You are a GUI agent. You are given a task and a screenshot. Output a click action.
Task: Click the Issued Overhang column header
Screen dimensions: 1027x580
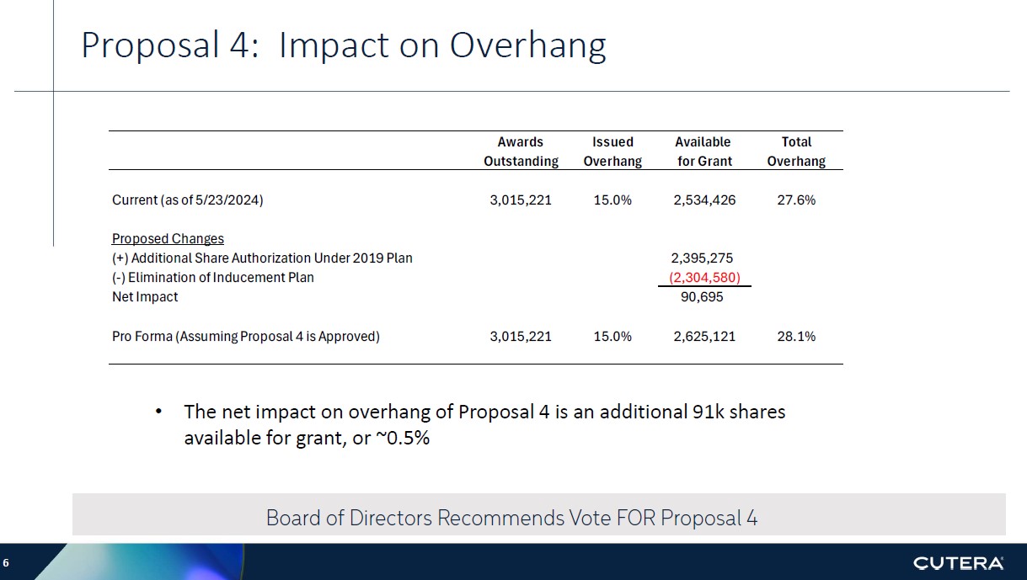(x=612, y=152)
